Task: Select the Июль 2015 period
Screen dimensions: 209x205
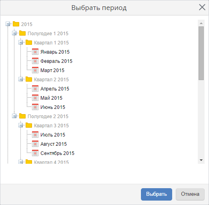Action: [53, 135]
